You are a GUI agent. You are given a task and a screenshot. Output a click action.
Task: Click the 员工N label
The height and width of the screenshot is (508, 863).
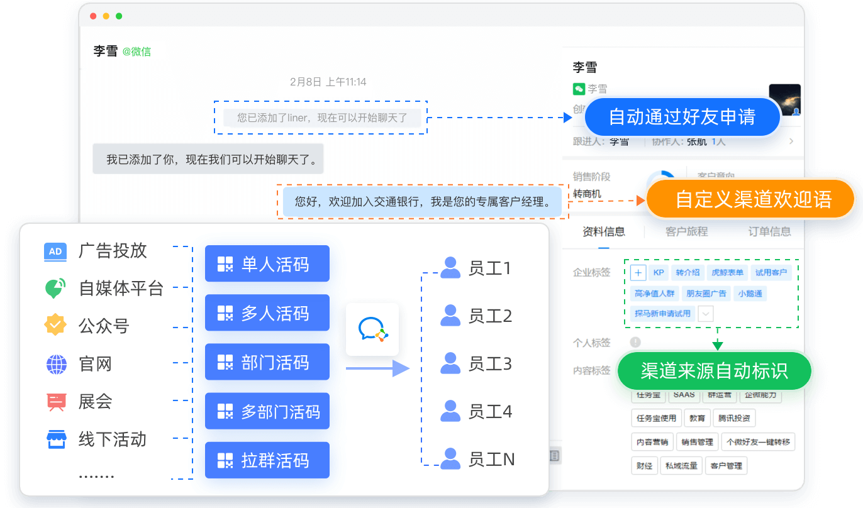(492, 460)
